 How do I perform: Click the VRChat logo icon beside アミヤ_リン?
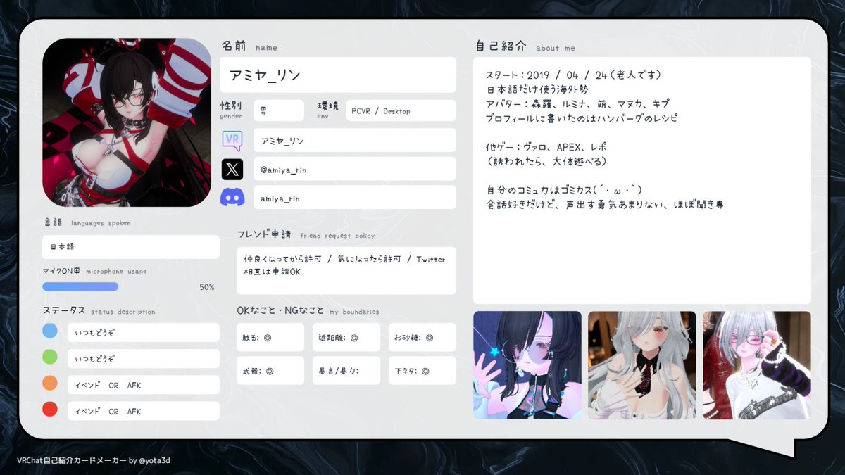[233, 141]
